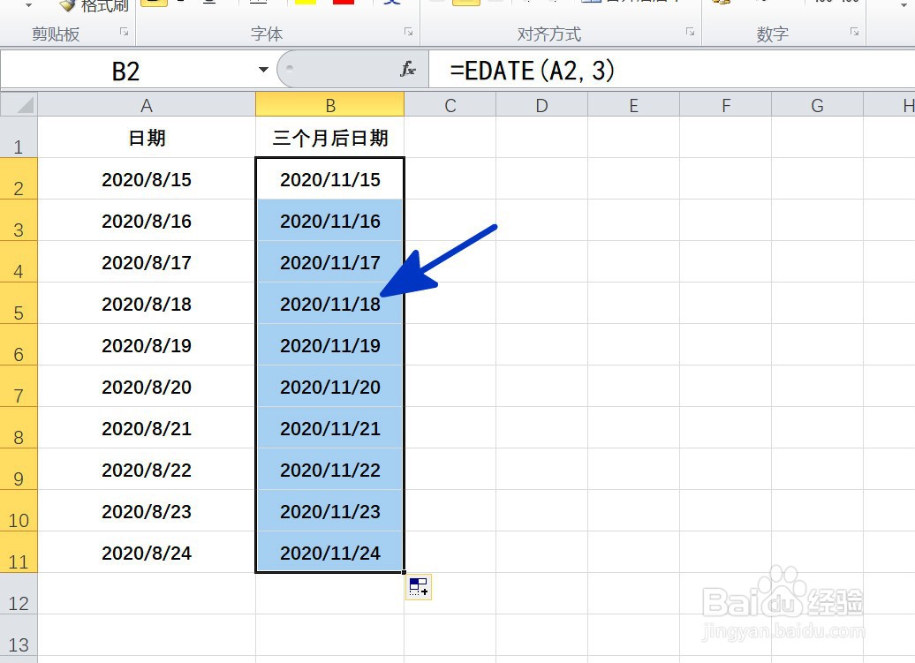This screenshot has width=915, height=663.
Task: Click cell B2 showing 2020/11/15
Action: 329,179
